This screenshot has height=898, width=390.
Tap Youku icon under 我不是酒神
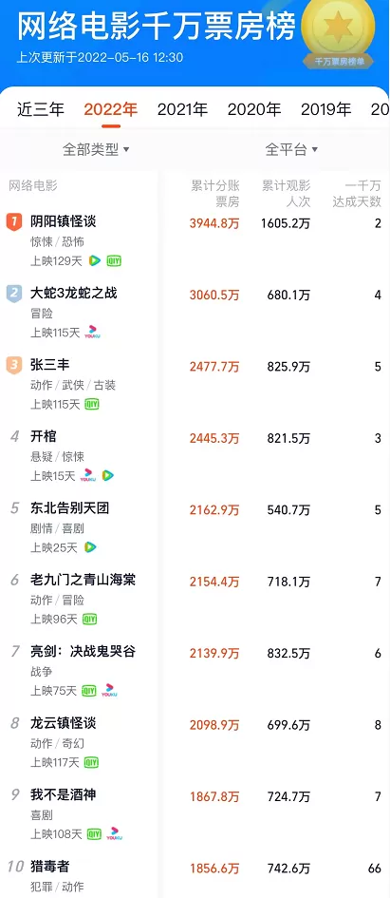tap(115, 834)
